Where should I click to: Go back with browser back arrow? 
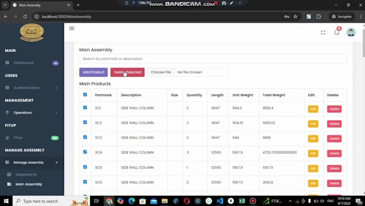click(5, 17)
